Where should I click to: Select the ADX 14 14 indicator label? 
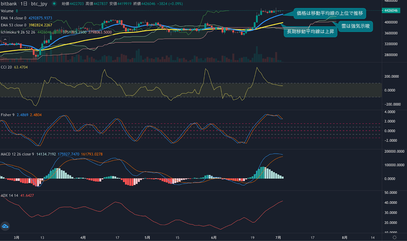click(x=9, y=195)
